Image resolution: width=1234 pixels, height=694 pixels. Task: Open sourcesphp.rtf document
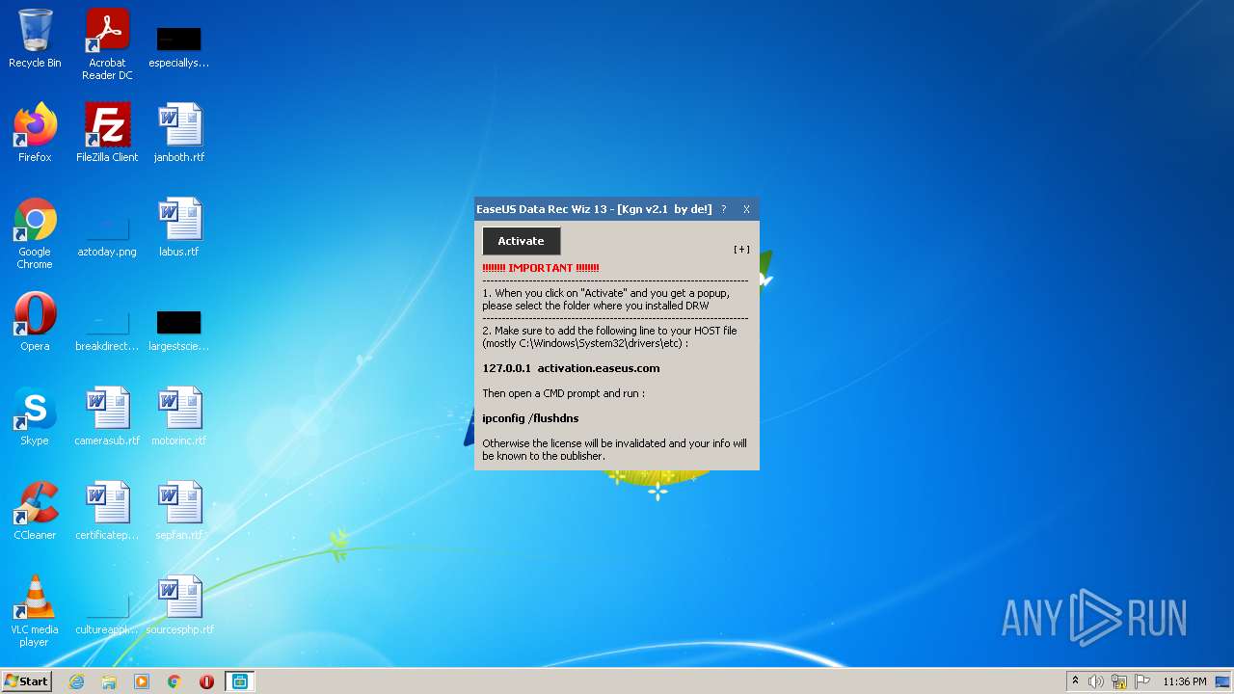[179, 605]
